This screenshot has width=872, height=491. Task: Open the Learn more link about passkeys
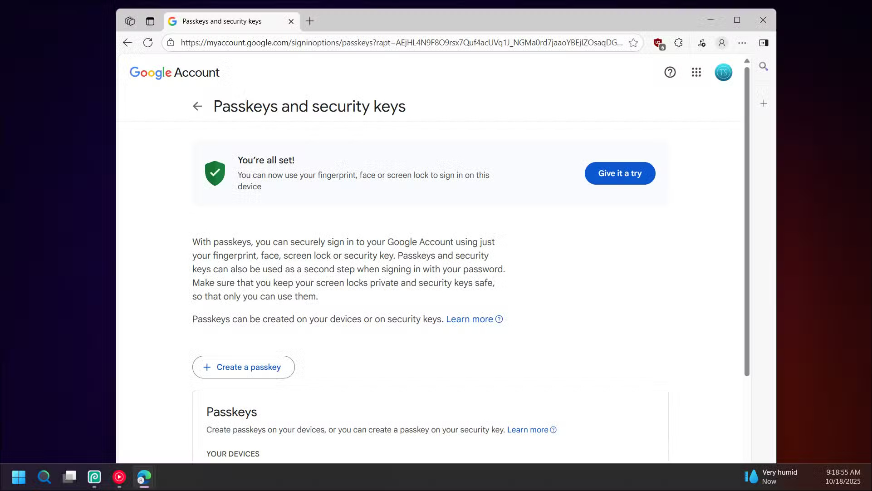tap(469, 319)
